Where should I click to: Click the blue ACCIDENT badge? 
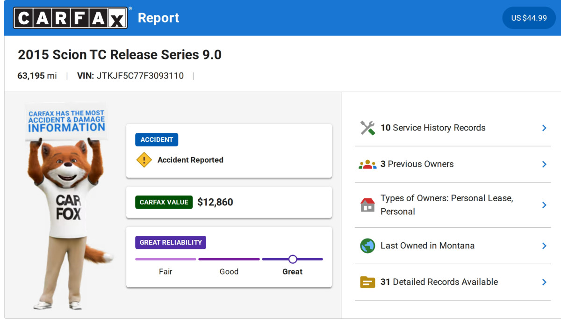[x=157, y=139]
